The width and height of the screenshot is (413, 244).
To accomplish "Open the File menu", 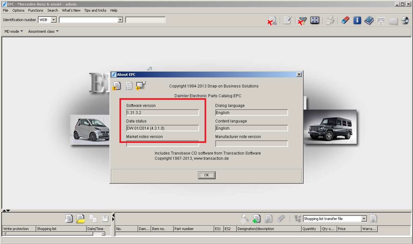I will [6, 10].
